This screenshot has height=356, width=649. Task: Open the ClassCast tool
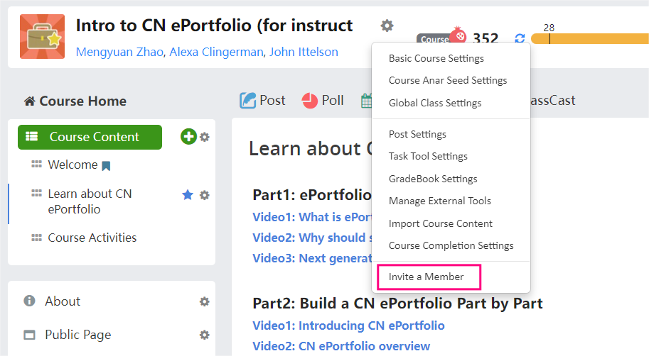tap(553, 101)
